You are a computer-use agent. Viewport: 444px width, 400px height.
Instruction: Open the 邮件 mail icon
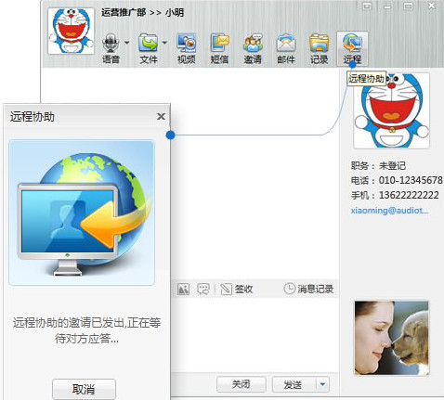click(286, 48)
